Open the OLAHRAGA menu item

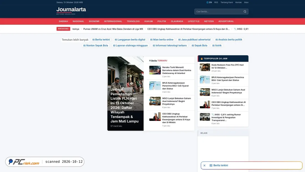tap(177, 21)
